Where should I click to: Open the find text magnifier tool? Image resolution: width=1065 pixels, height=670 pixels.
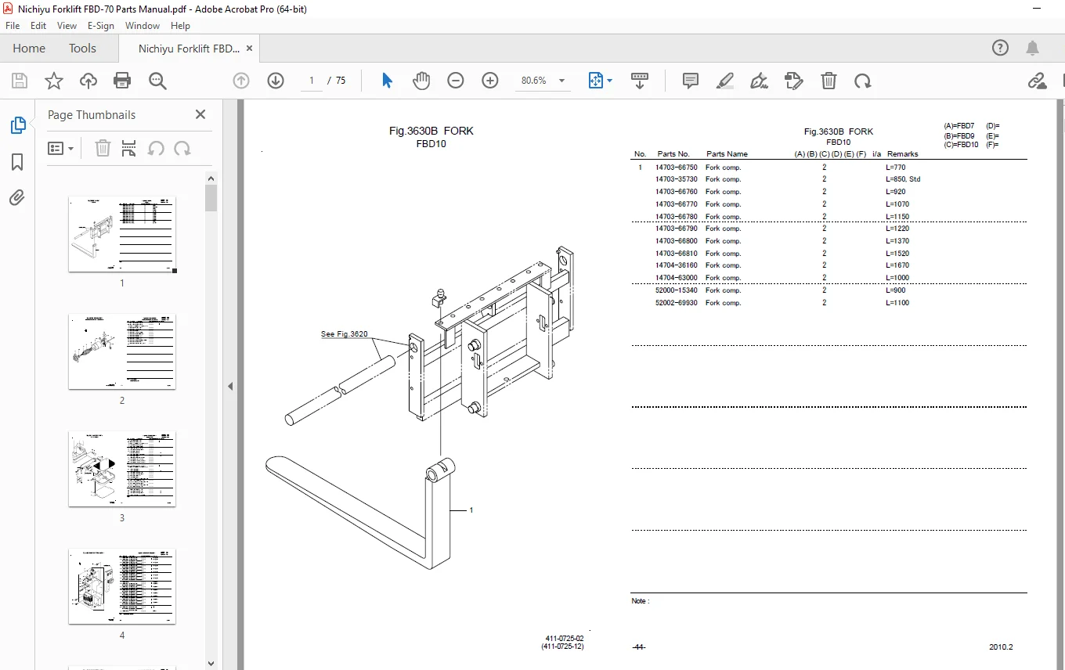click(157, 81)
